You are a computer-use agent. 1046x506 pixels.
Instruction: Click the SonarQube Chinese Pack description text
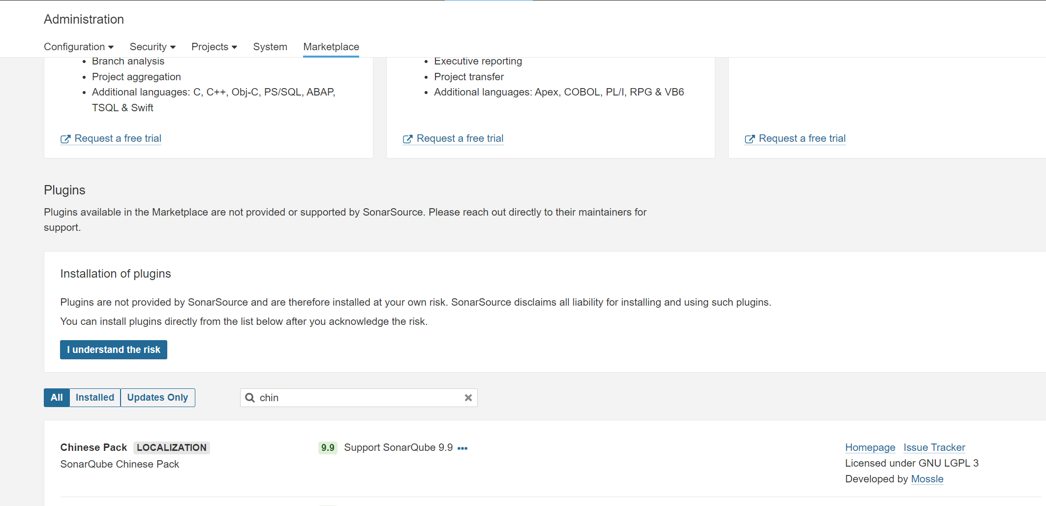120,464
